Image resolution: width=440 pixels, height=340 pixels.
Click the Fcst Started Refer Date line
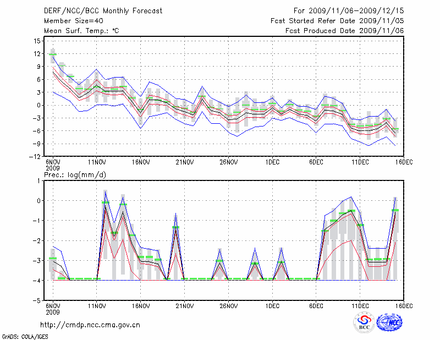tap(337, 21)
